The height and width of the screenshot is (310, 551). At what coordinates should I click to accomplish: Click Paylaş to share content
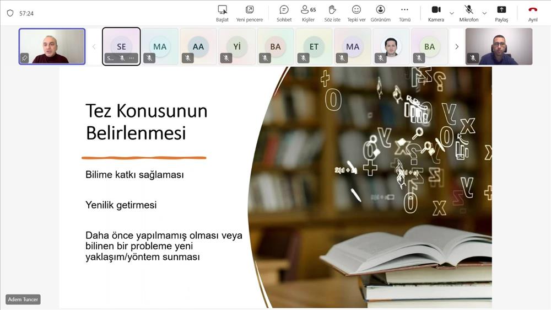point(501,13)
